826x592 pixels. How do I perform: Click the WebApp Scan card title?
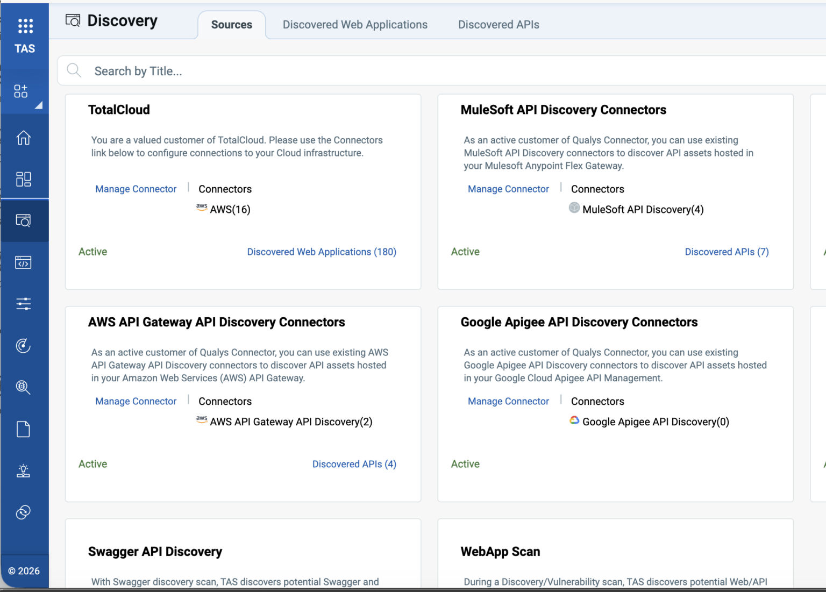pyautogui.click(x=500, y=552)
